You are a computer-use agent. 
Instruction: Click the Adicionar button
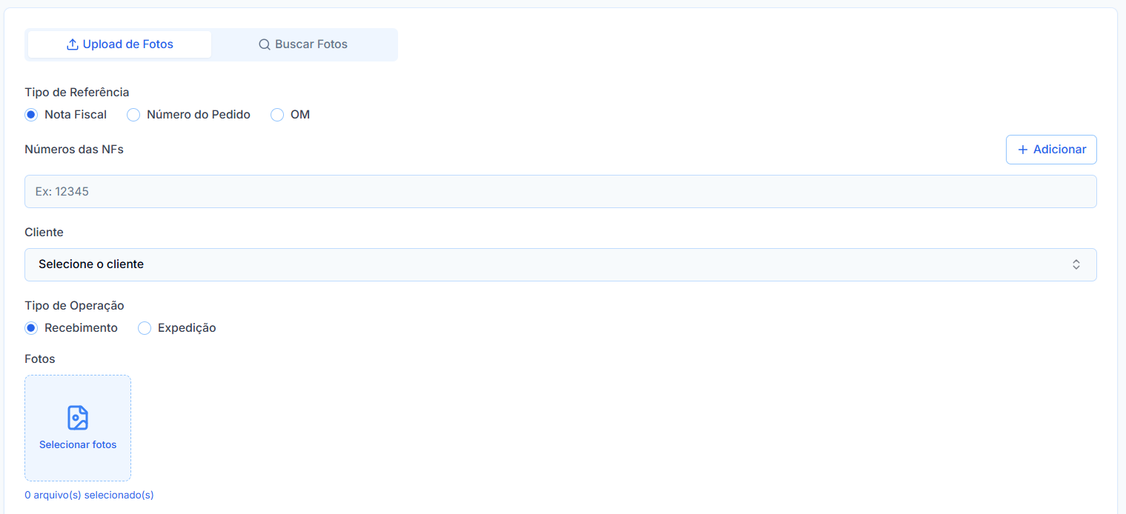click(1051, 150)
